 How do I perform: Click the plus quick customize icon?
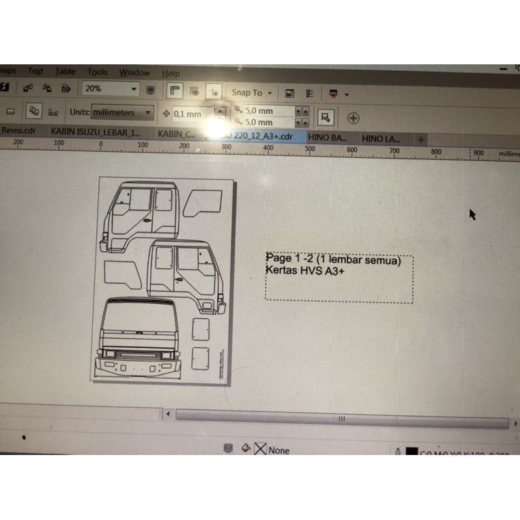pyautogui.click(x=353, y=118)
